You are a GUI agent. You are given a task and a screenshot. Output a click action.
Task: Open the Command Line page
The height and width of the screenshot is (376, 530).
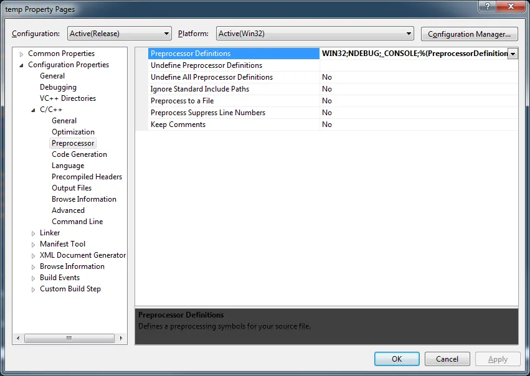click(77, 222)
